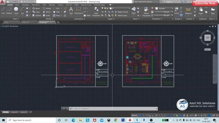Toggle clean screen icon in status bar

(214, 115)
